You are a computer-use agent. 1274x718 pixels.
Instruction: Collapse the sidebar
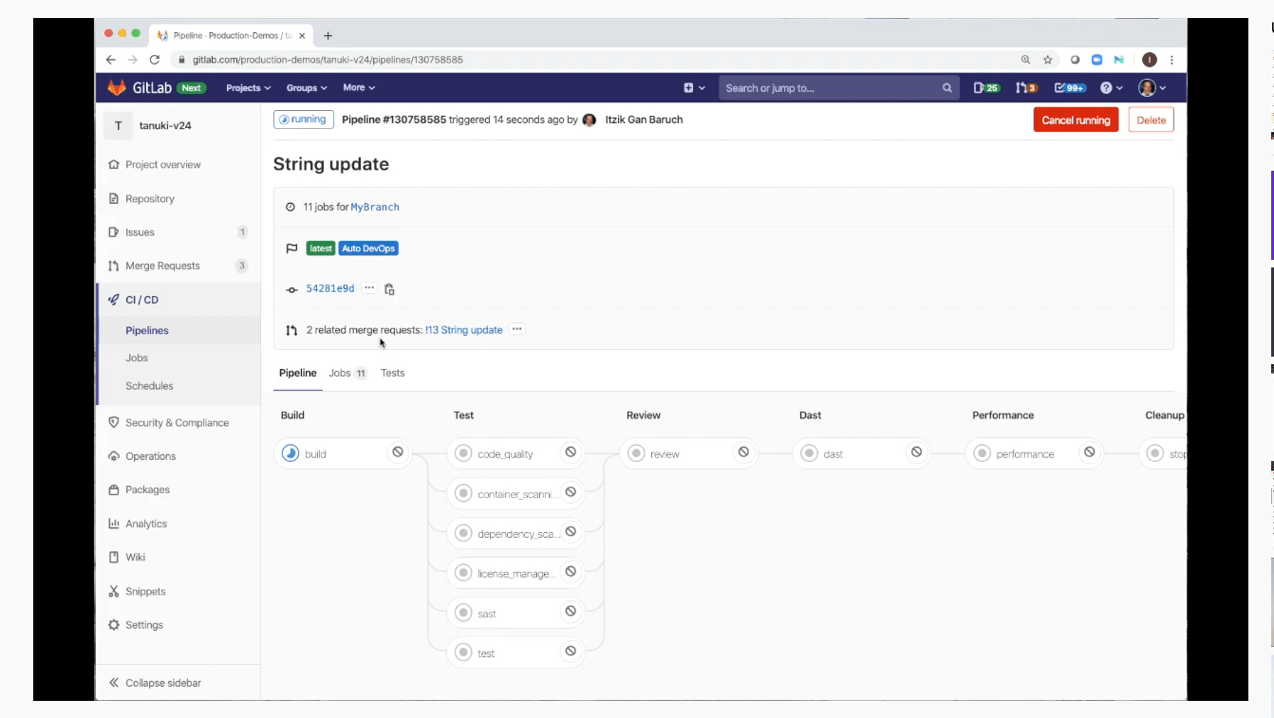[x=155, y=683]
